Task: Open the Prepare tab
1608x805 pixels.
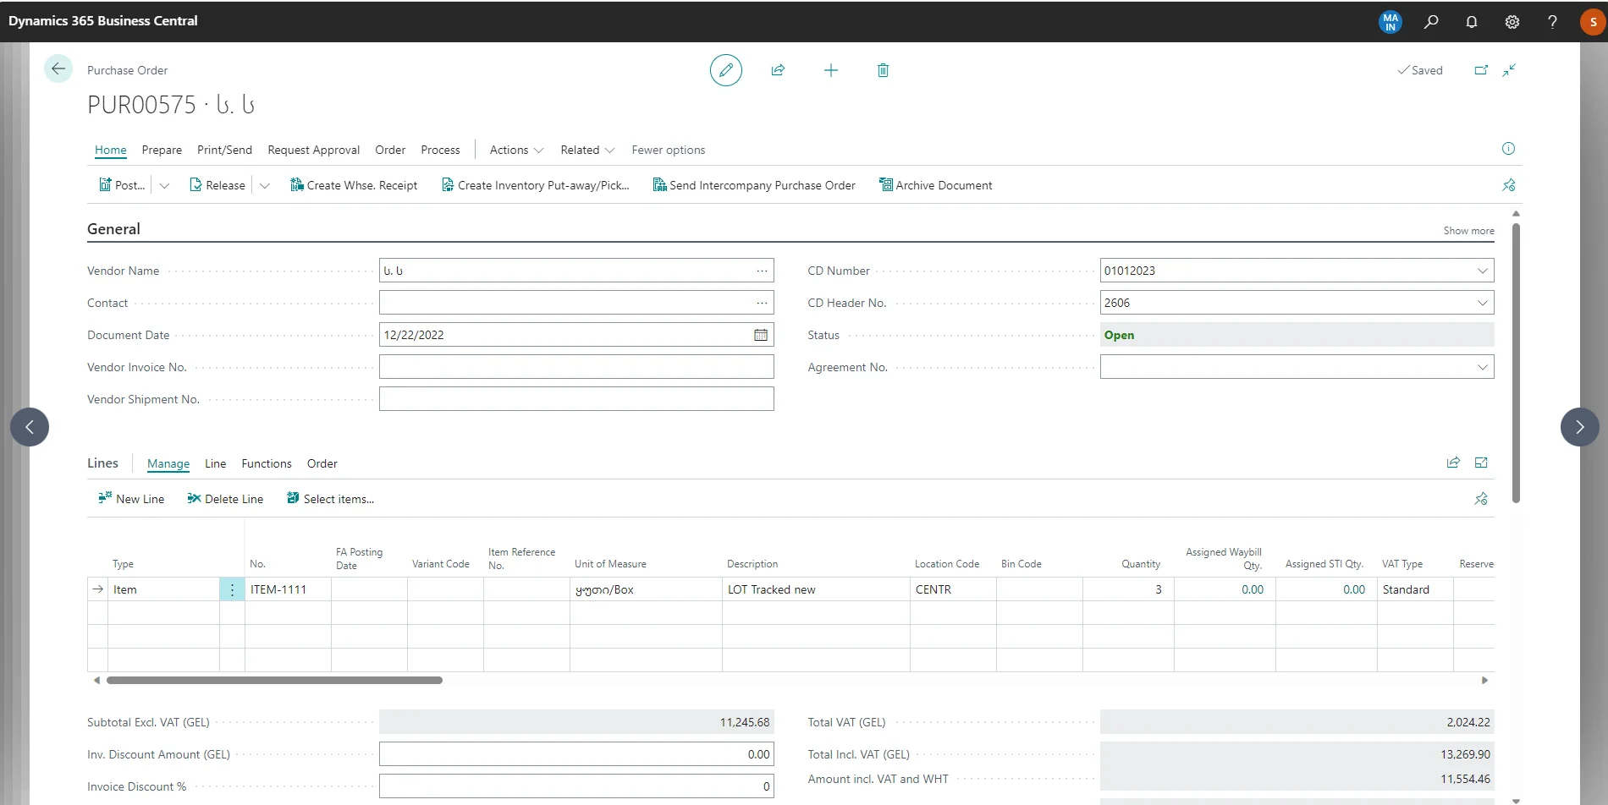Action: (x=162, y=150)
